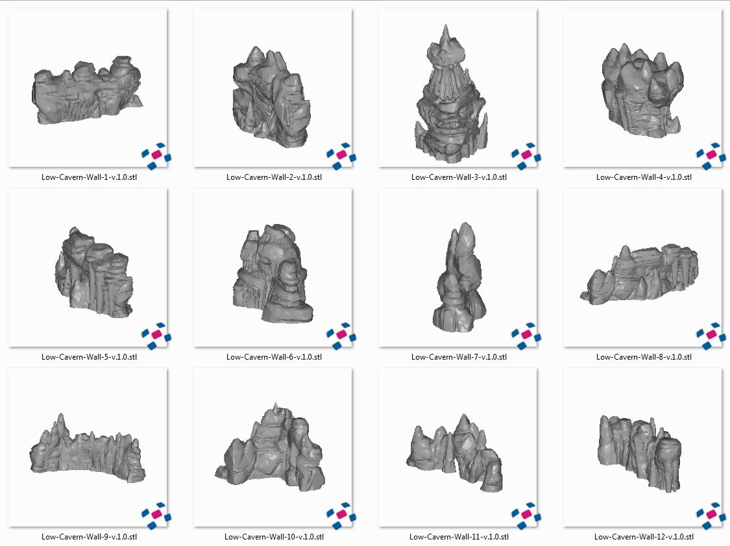730x546 pixels.
Task: Click the badge icon on Low-Cavern-Wall-12 thumbnail
Action: point(711,515)
